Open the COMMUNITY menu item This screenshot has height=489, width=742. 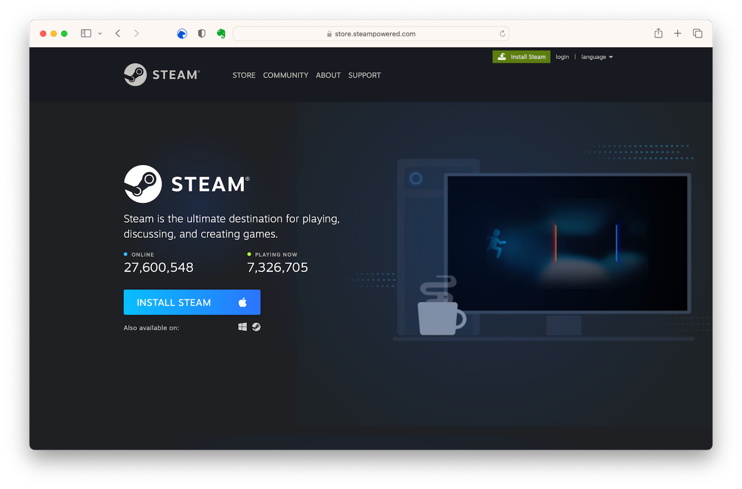(286, 75)
